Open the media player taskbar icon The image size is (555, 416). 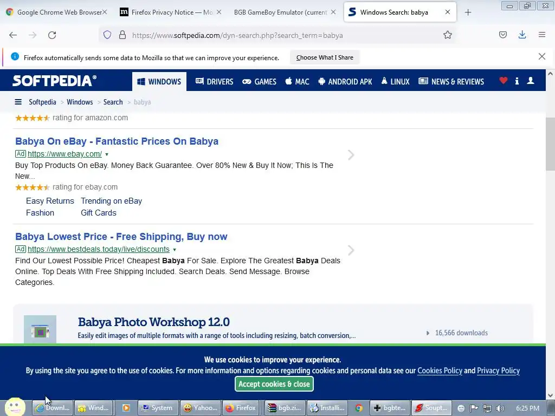(x=126, y=408)
